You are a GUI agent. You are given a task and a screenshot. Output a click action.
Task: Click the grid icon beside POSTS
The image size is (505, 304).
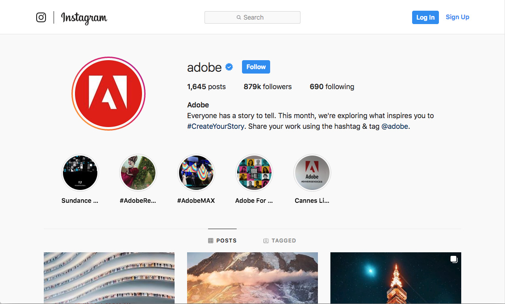211,241
